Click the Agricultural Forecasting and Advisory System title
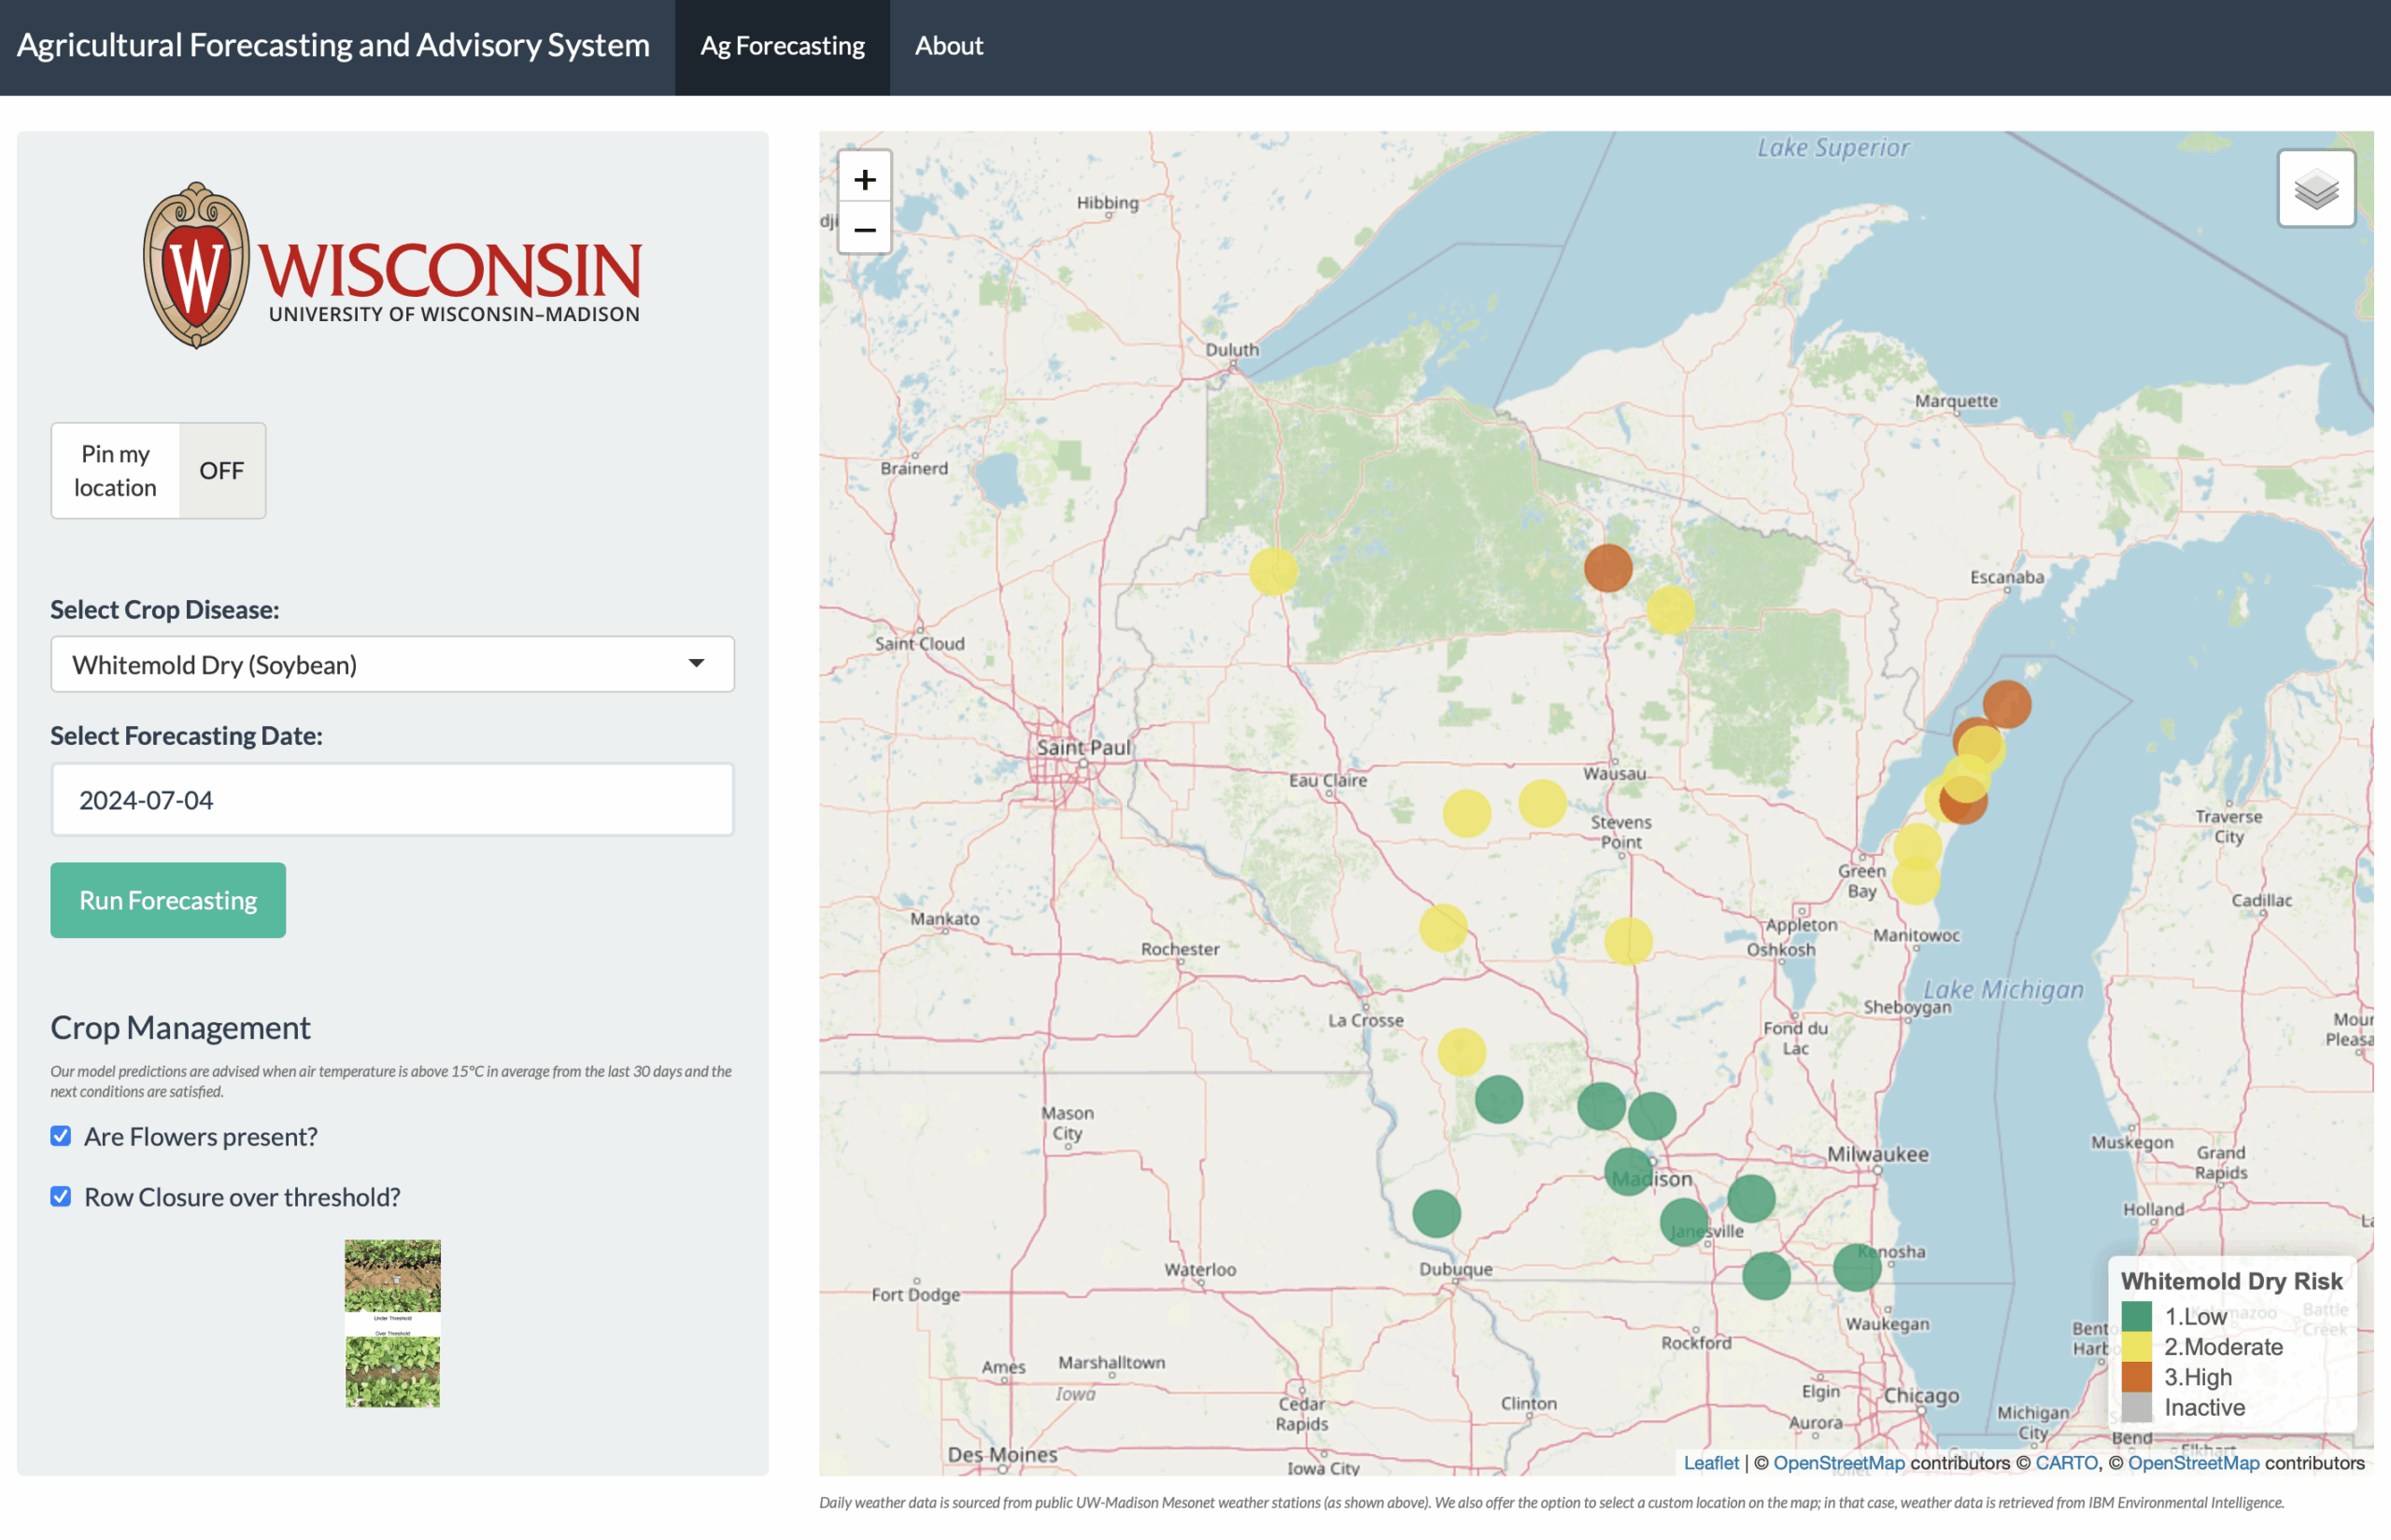2391x1540 pixels. [333, 45]
